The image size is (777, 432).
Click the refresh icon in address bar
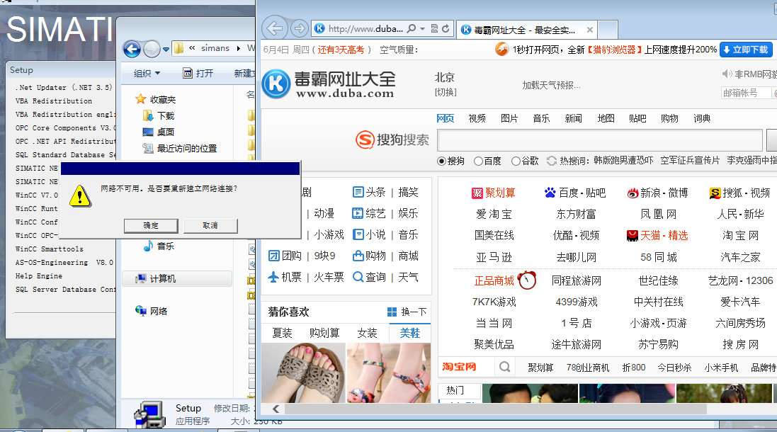tap(446, 29)
